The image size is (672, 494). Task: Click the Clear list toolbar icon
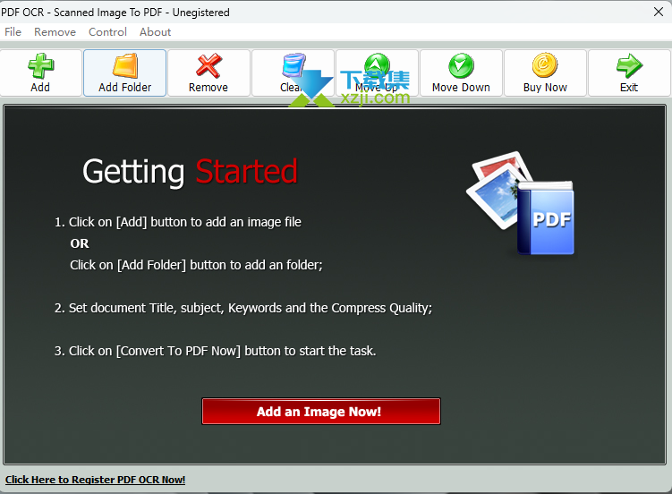[293, 66]
